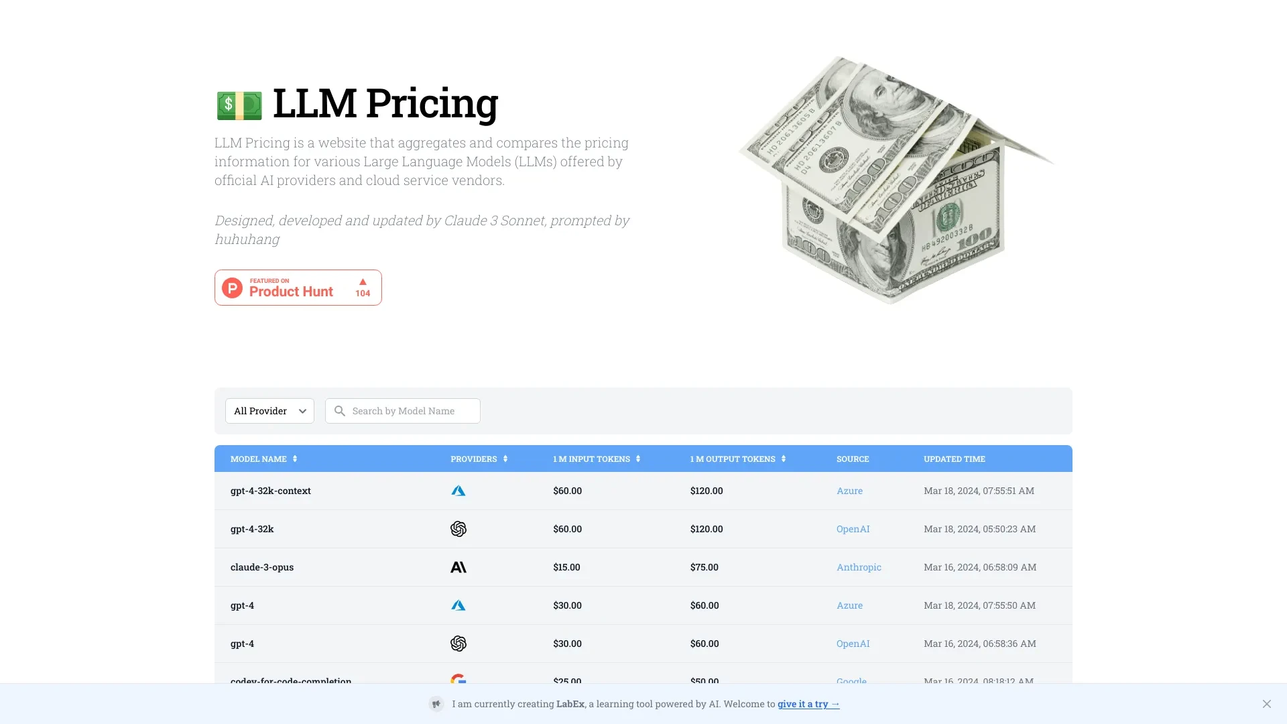Dismiss the LabEx notification banner
Image resolution: width=1287 pixels, height=724 pixels.
tap(1267, 704)
